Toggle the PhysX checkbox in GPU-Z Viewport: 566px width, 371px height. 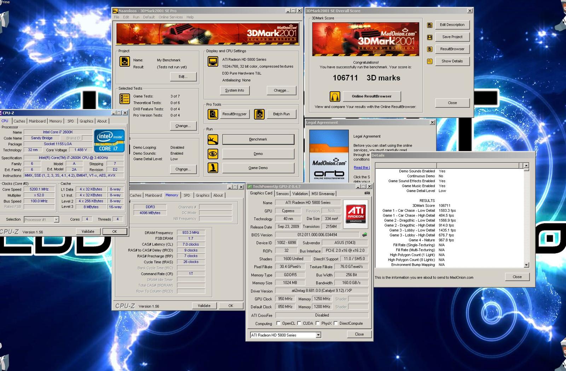point(317,323)
